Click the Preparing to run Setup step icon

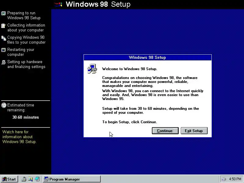3,13
